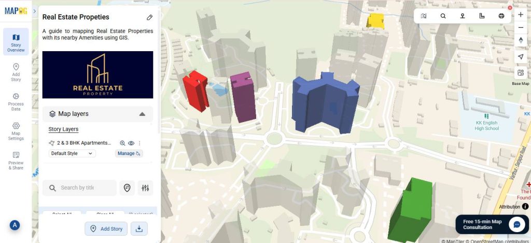Select the yellow 3D building on the map
531x243 pixels.
point(375,21)
